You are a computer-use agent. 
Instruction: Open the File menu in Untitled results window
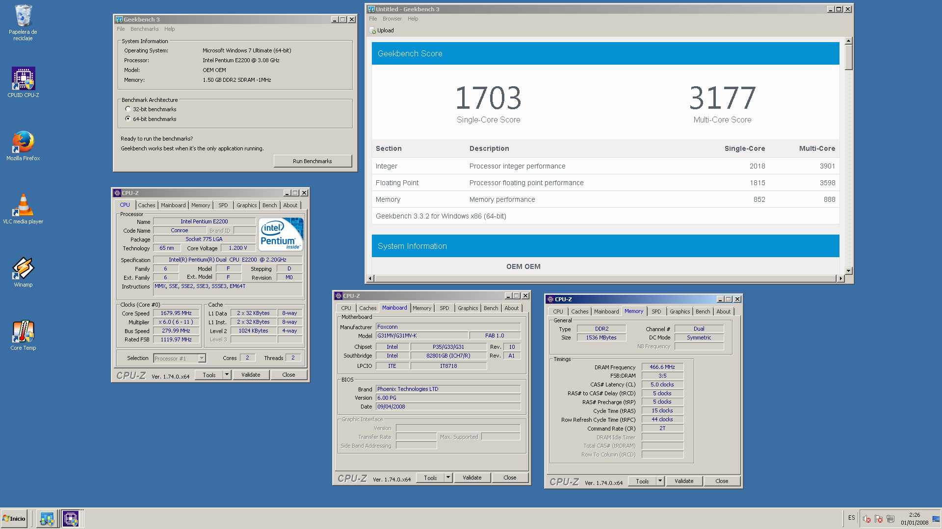click(x=373, y=19)
